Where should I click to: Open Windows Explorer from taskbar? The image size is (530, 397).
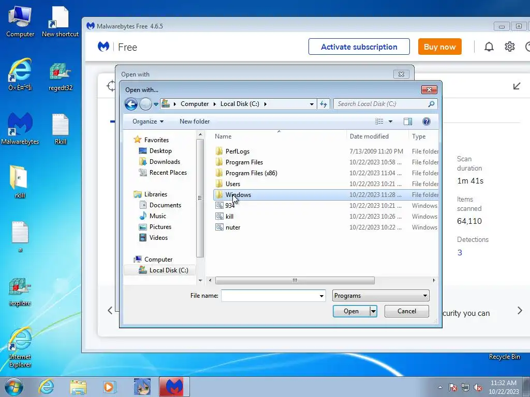pyautogui.click(x=78, y=387)
